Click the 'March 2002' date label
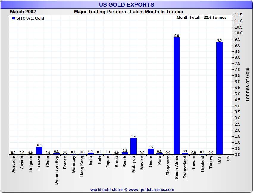Screen dimensions: 253x193 click(x=23, y=12)
